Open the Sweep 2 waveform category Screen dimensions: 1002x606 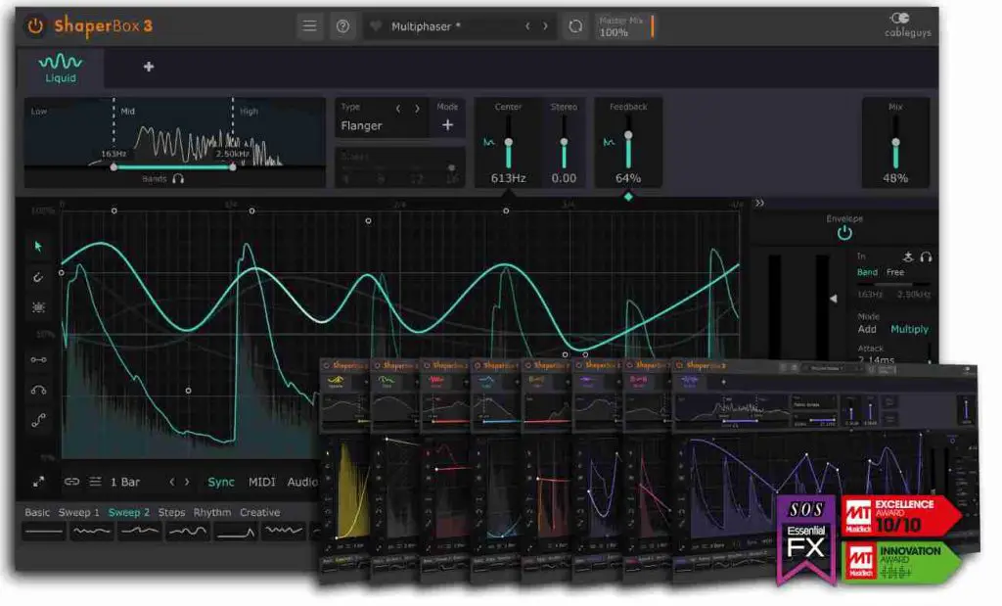pos(128,513)
